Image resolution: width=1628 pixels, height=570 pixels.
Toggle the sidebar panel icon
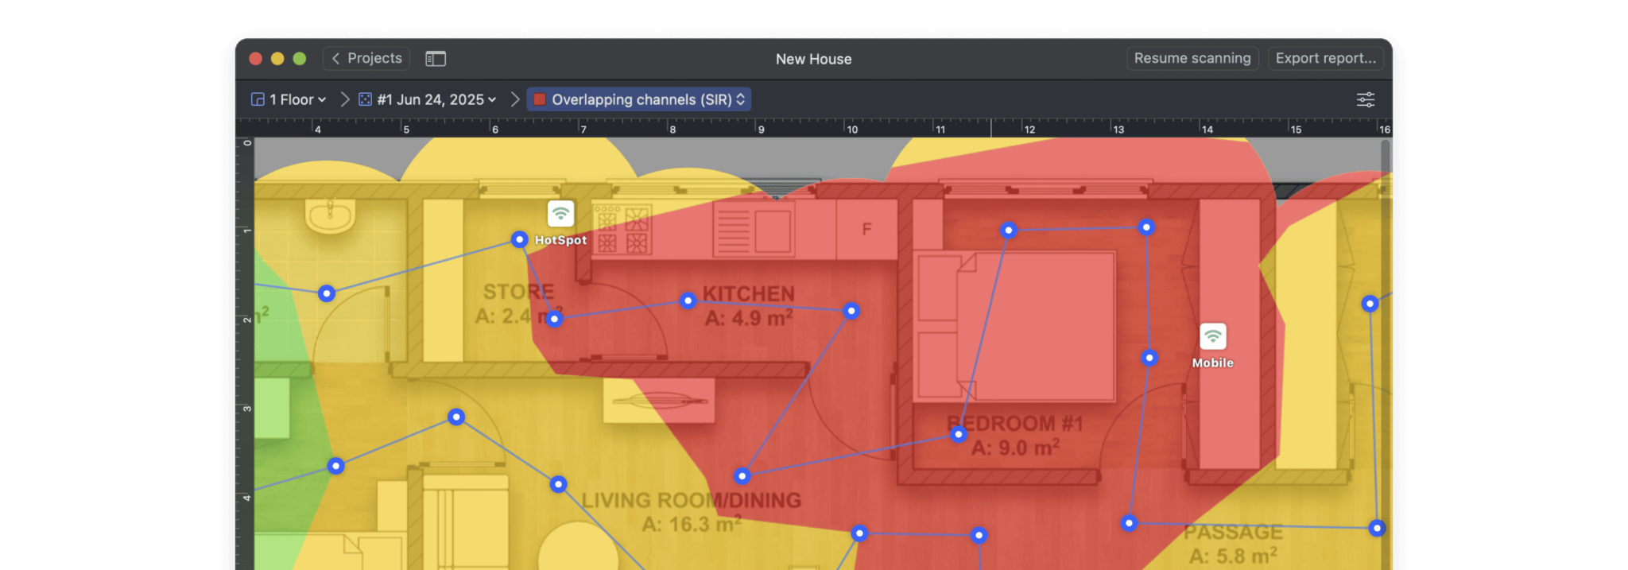point(436,59)
